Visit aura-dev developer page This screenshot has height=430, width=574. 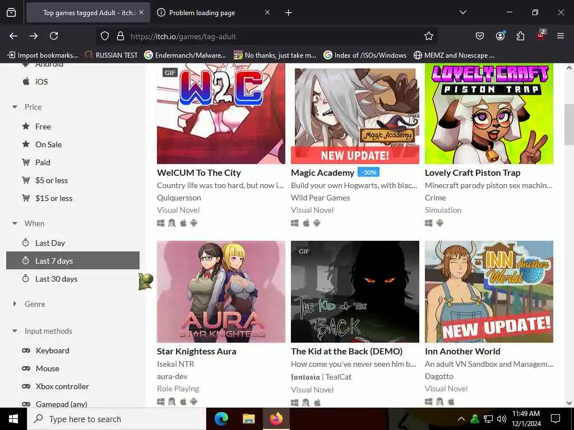coord(172,376)
